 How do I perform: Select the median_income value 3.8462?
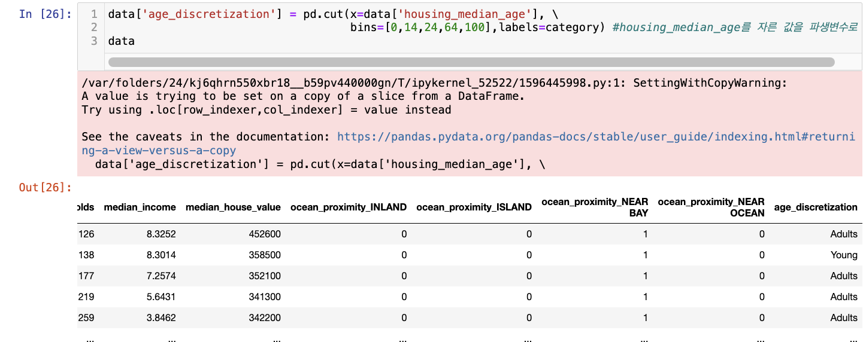[x=161, y=318]
